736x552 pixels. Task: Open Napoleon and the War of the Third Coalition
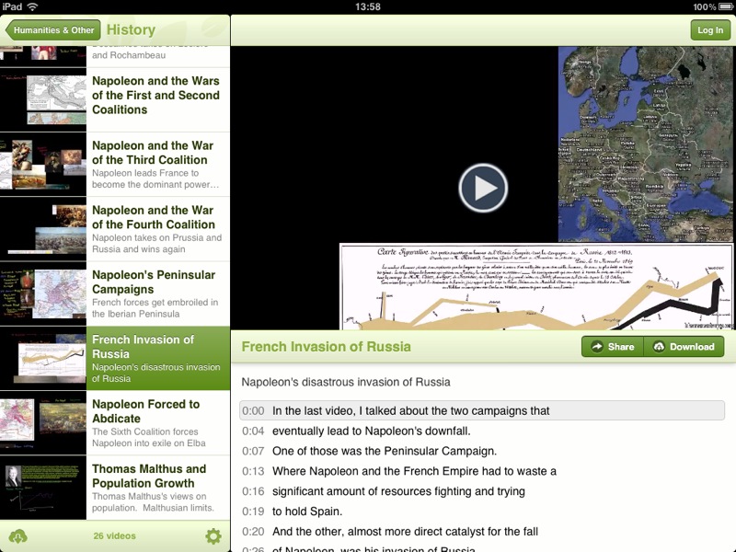coord(115,165)
